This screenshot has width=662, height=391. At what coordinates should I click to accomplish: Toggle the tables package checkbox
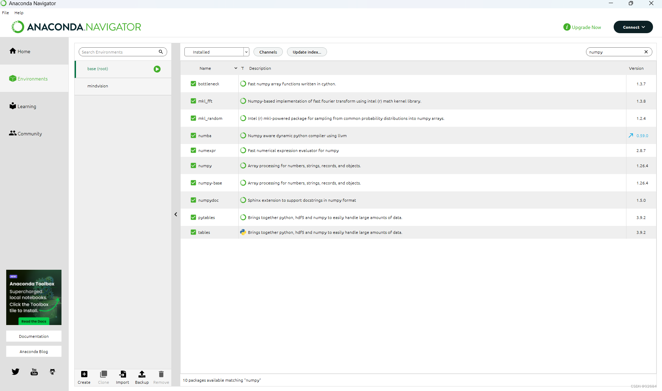pos(193,232)
